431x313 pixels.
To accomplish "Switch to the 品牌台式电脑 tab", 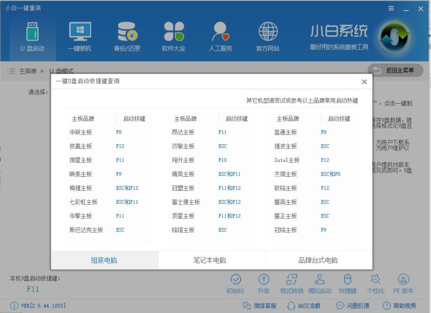I will (319, 260).
